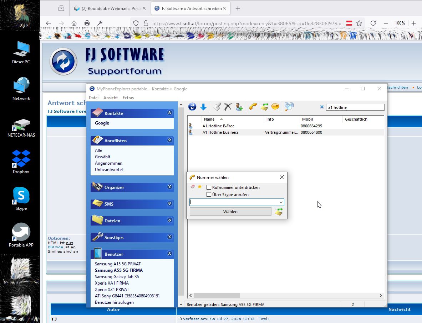Click the add new contact icon

[239, 107]
